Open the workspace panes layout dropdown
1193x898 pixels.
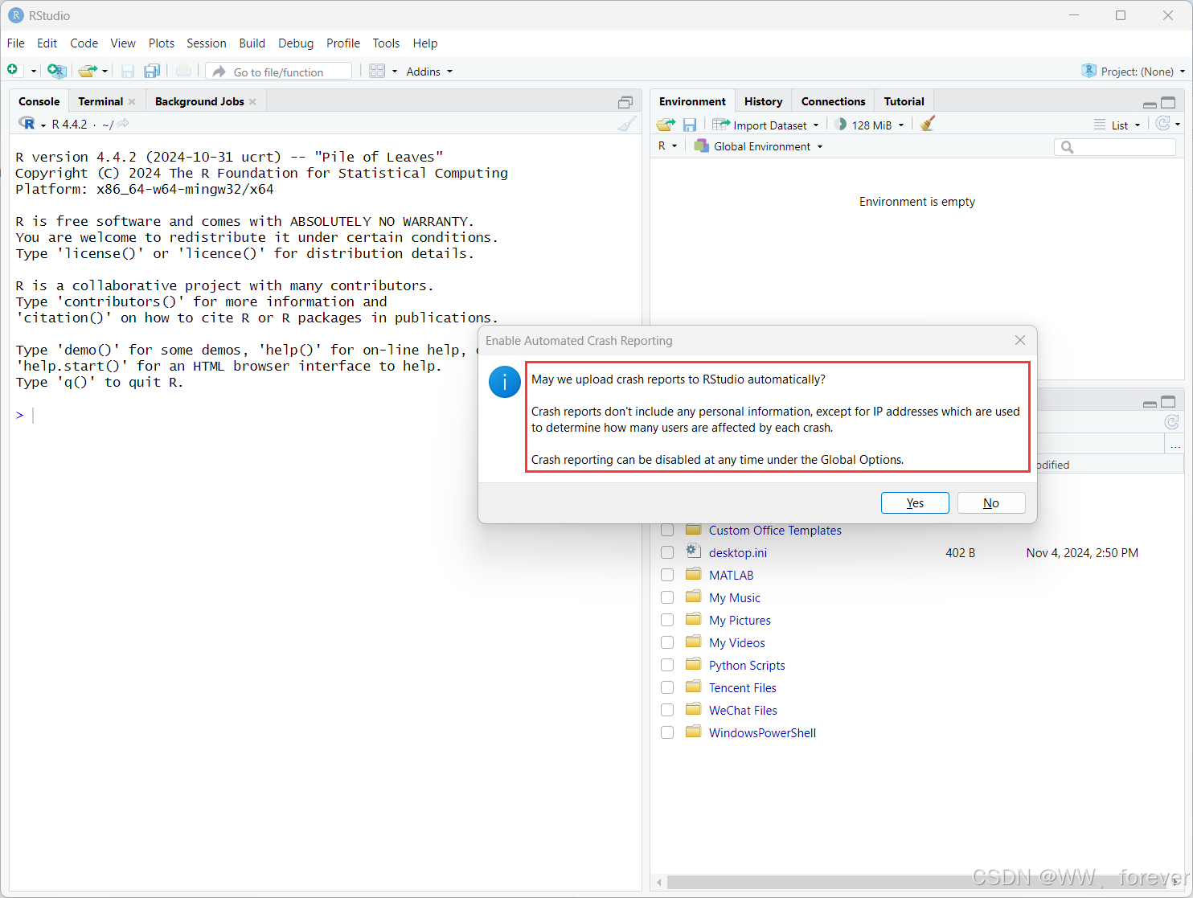pos(395,72)
